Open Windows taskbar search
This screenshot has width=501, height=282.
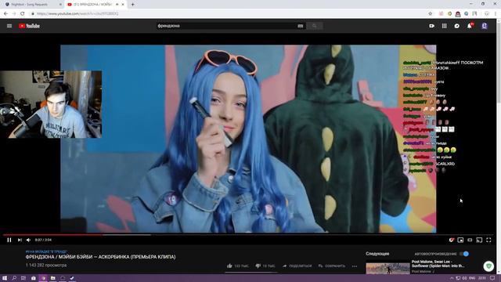[14, 278]
